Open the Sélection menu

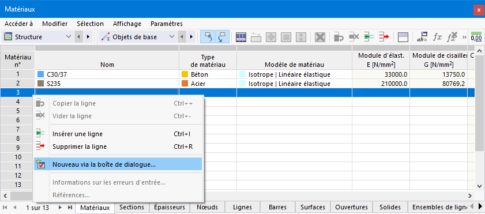90,24
